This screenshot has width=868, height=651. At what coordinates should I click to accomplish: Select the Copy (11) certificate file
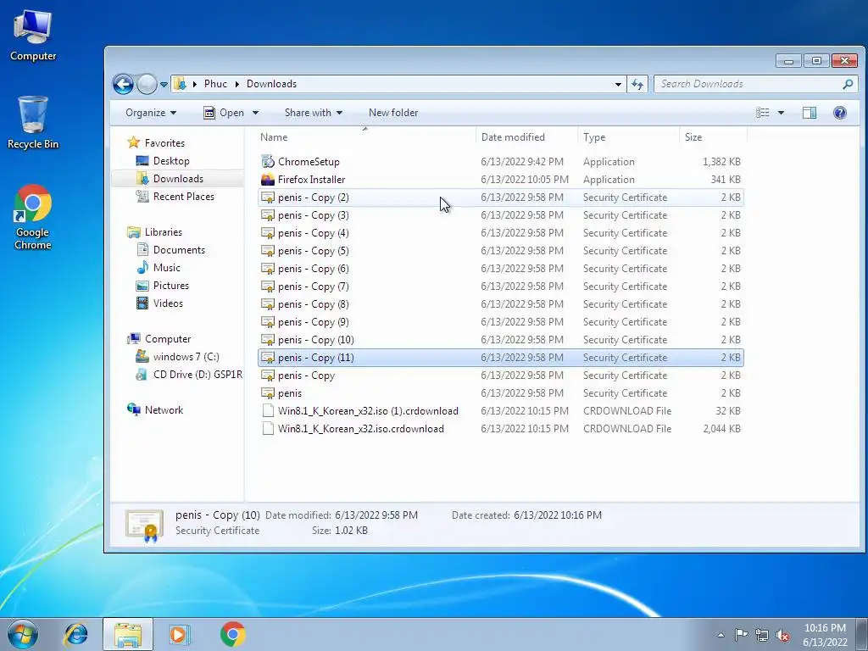click(500, 358)
